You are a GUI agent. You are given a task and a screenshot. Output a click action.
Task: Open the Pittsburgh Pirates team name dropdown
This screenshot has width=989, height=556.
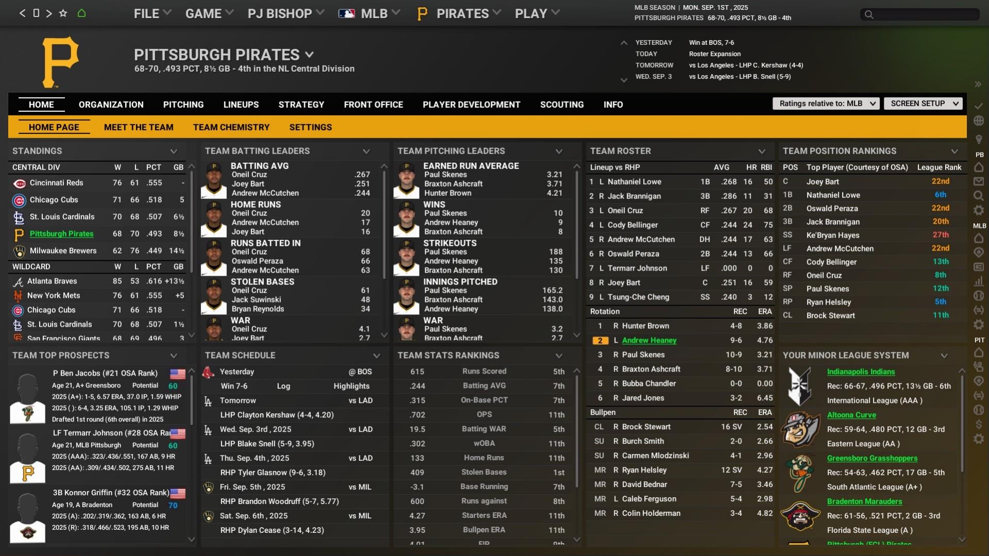(x=309, y=55)
